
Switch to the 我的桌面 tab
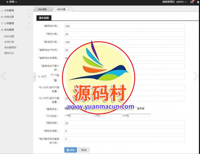(43, 9)
